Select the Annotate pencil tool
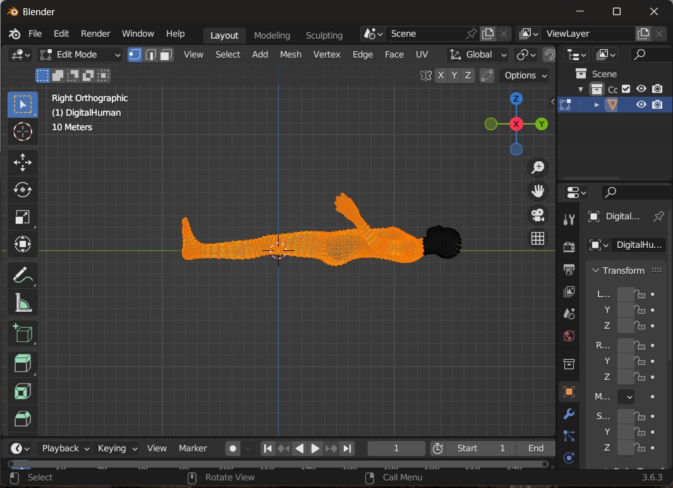673x488 pixels. [x=23, y=276]
